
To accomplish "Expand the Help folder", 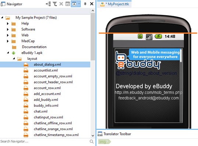I will (8, 23).
